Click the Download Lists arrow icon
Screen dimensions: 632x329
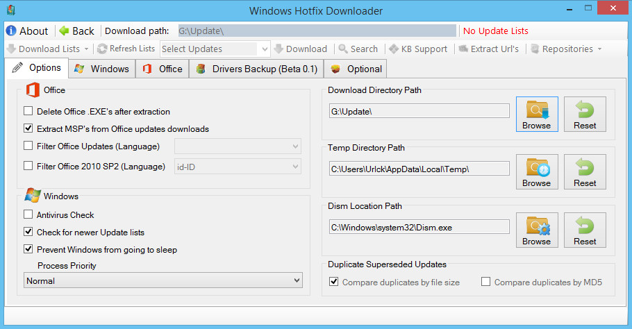(11, 49)
